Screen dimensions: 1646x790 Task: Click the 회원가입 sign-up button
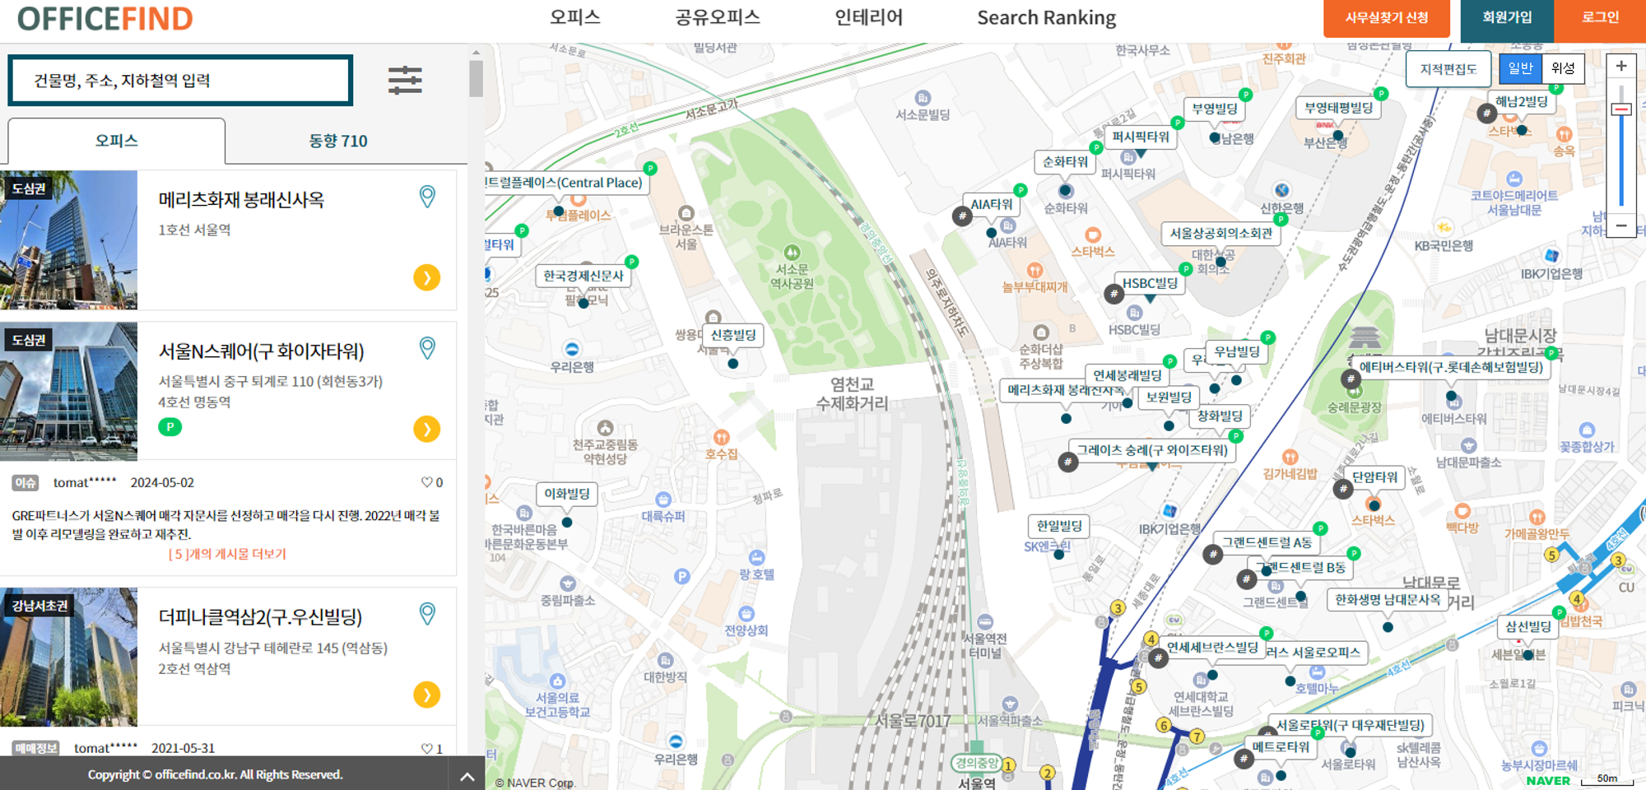click(x=1507, y=18)
